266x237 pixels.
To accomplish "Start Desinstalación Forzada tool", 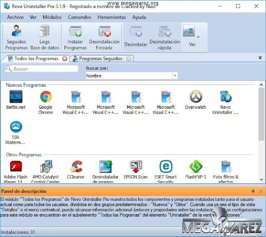I will 104,37.
